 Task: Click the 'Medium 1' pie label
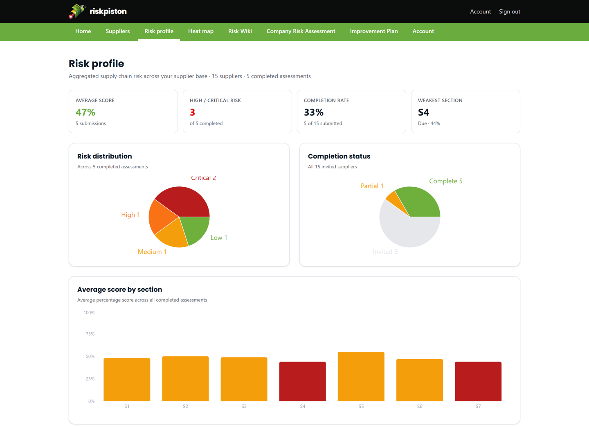coord(152,252)
